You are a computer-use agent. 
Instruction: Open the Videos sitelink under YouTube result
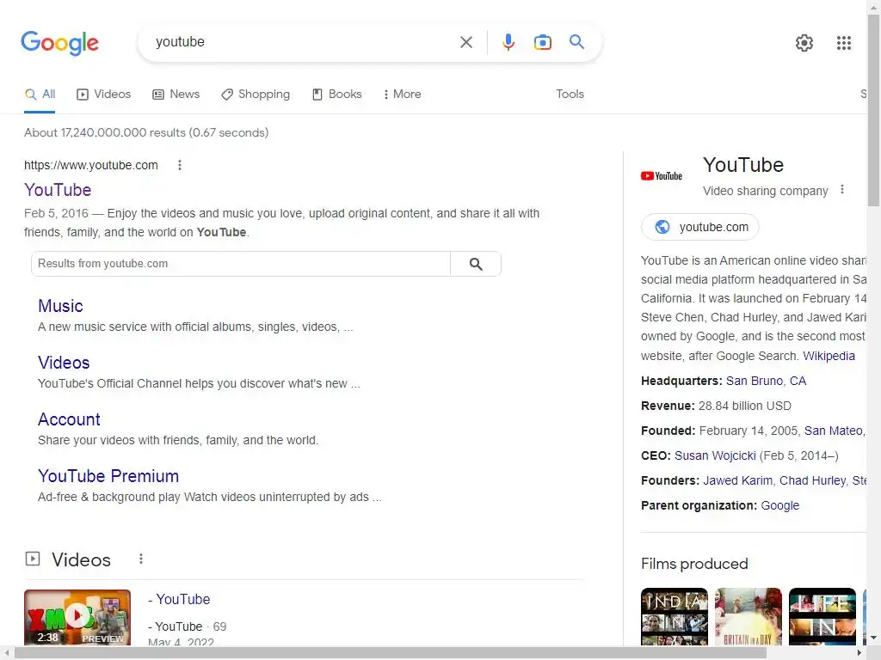[x=64, y=363]
